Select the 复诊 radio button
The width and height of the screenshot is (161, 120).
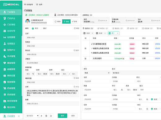coord(41,29)
